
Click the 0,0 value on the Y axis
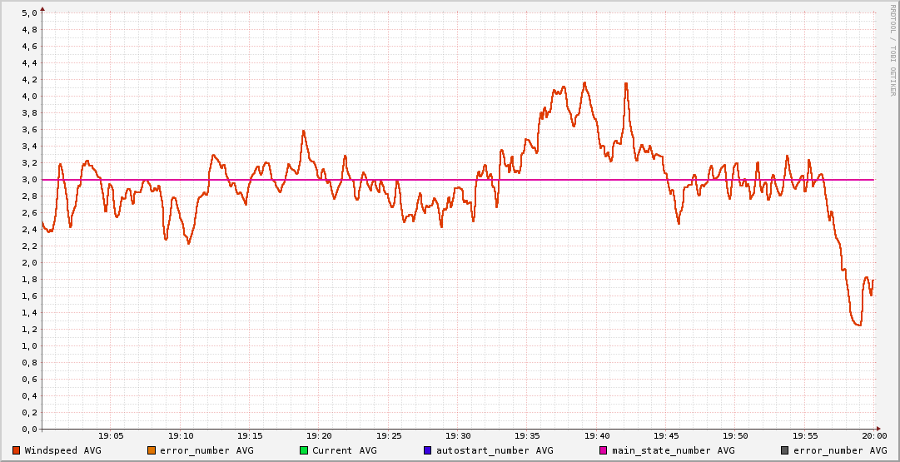pyautogui.click(x=28, y=430)
